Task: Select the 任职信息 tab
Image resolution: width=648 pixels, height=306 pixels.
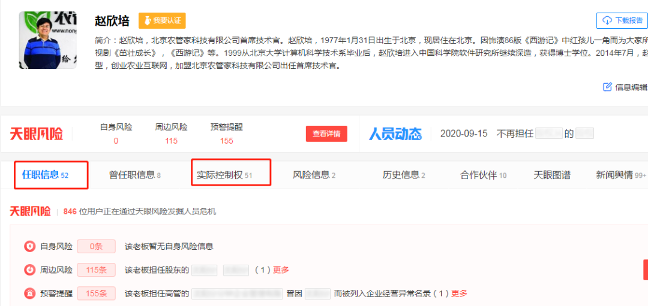Action: pos(45,175)
